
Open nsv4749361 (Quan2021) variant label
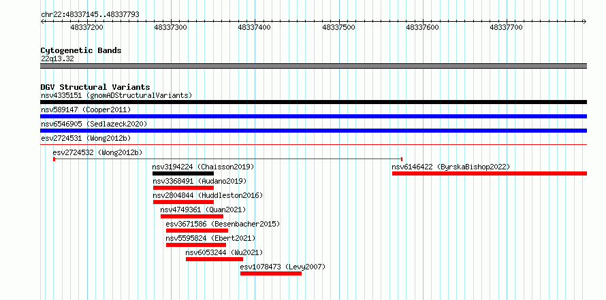coord(203,210)
